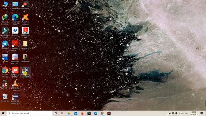Switch to Google Chrome on the taskbar
Image resolution: width=206 pixels, height=116 pixels.
(102, 113)
